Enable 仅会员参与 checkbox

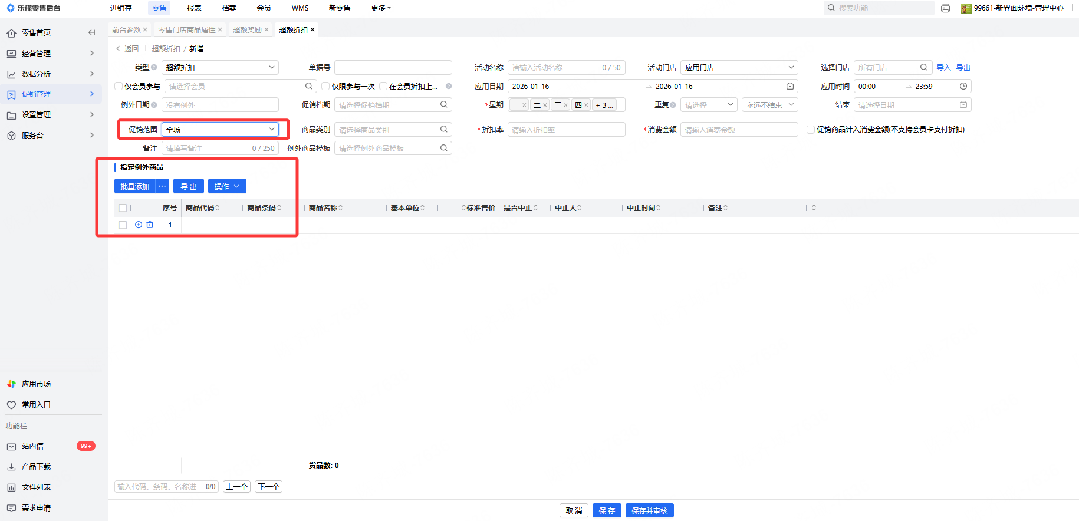119,86
